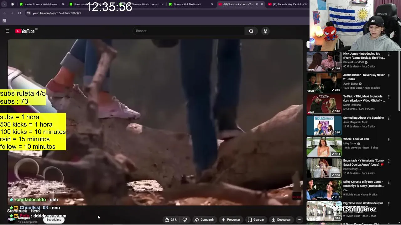Close the Nasius Stream tab
This screenshot has width=401, height=225.
point(63,4)
